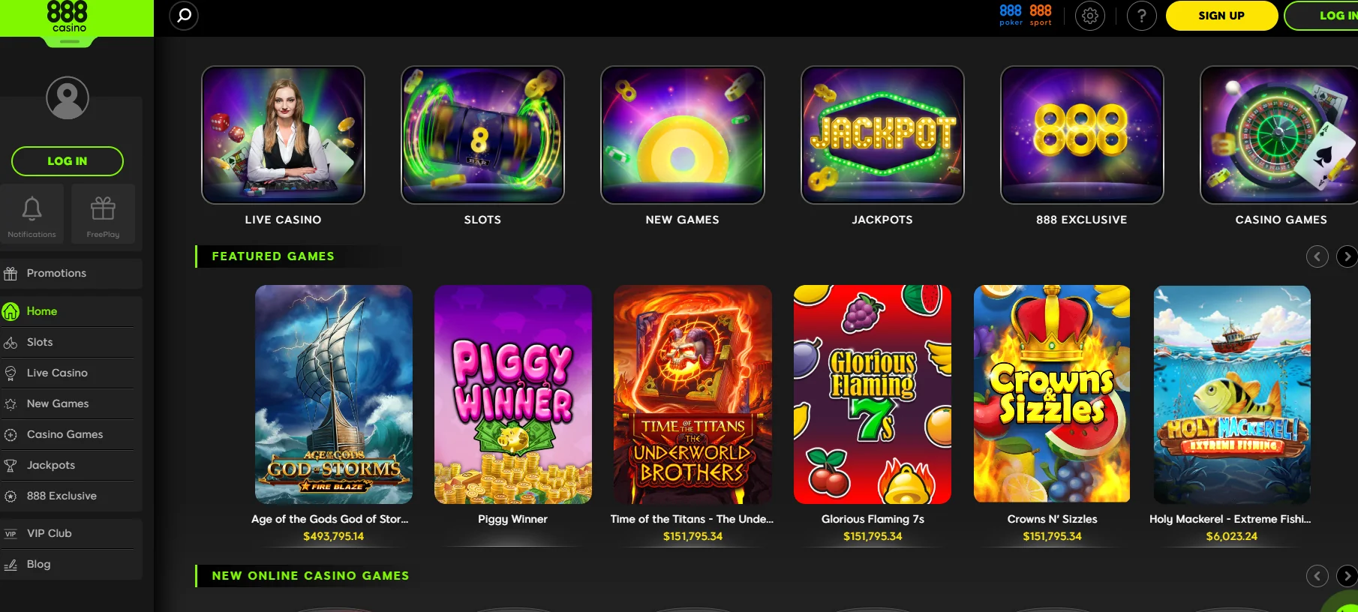Screen dimensions: 1358x612
Task: Collapse sidebar using handle under the logo
Action: point(69,42)
